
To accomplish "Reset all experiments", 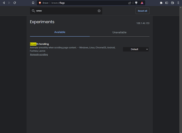I will click(142, 11).
